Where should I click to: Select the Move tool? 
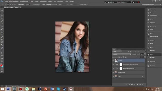pyautogui.click(x=2, y=10)
